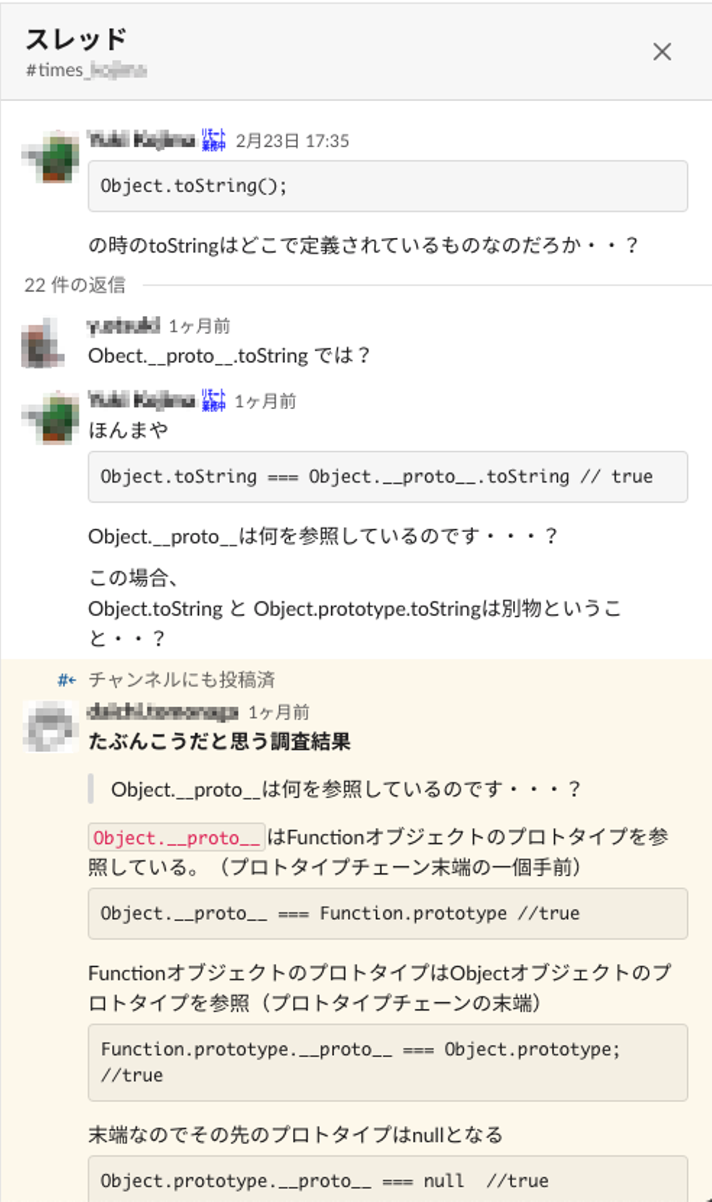712x1202 pixels.
Task: Close the thread panel with the X
Action: (662, 52)
